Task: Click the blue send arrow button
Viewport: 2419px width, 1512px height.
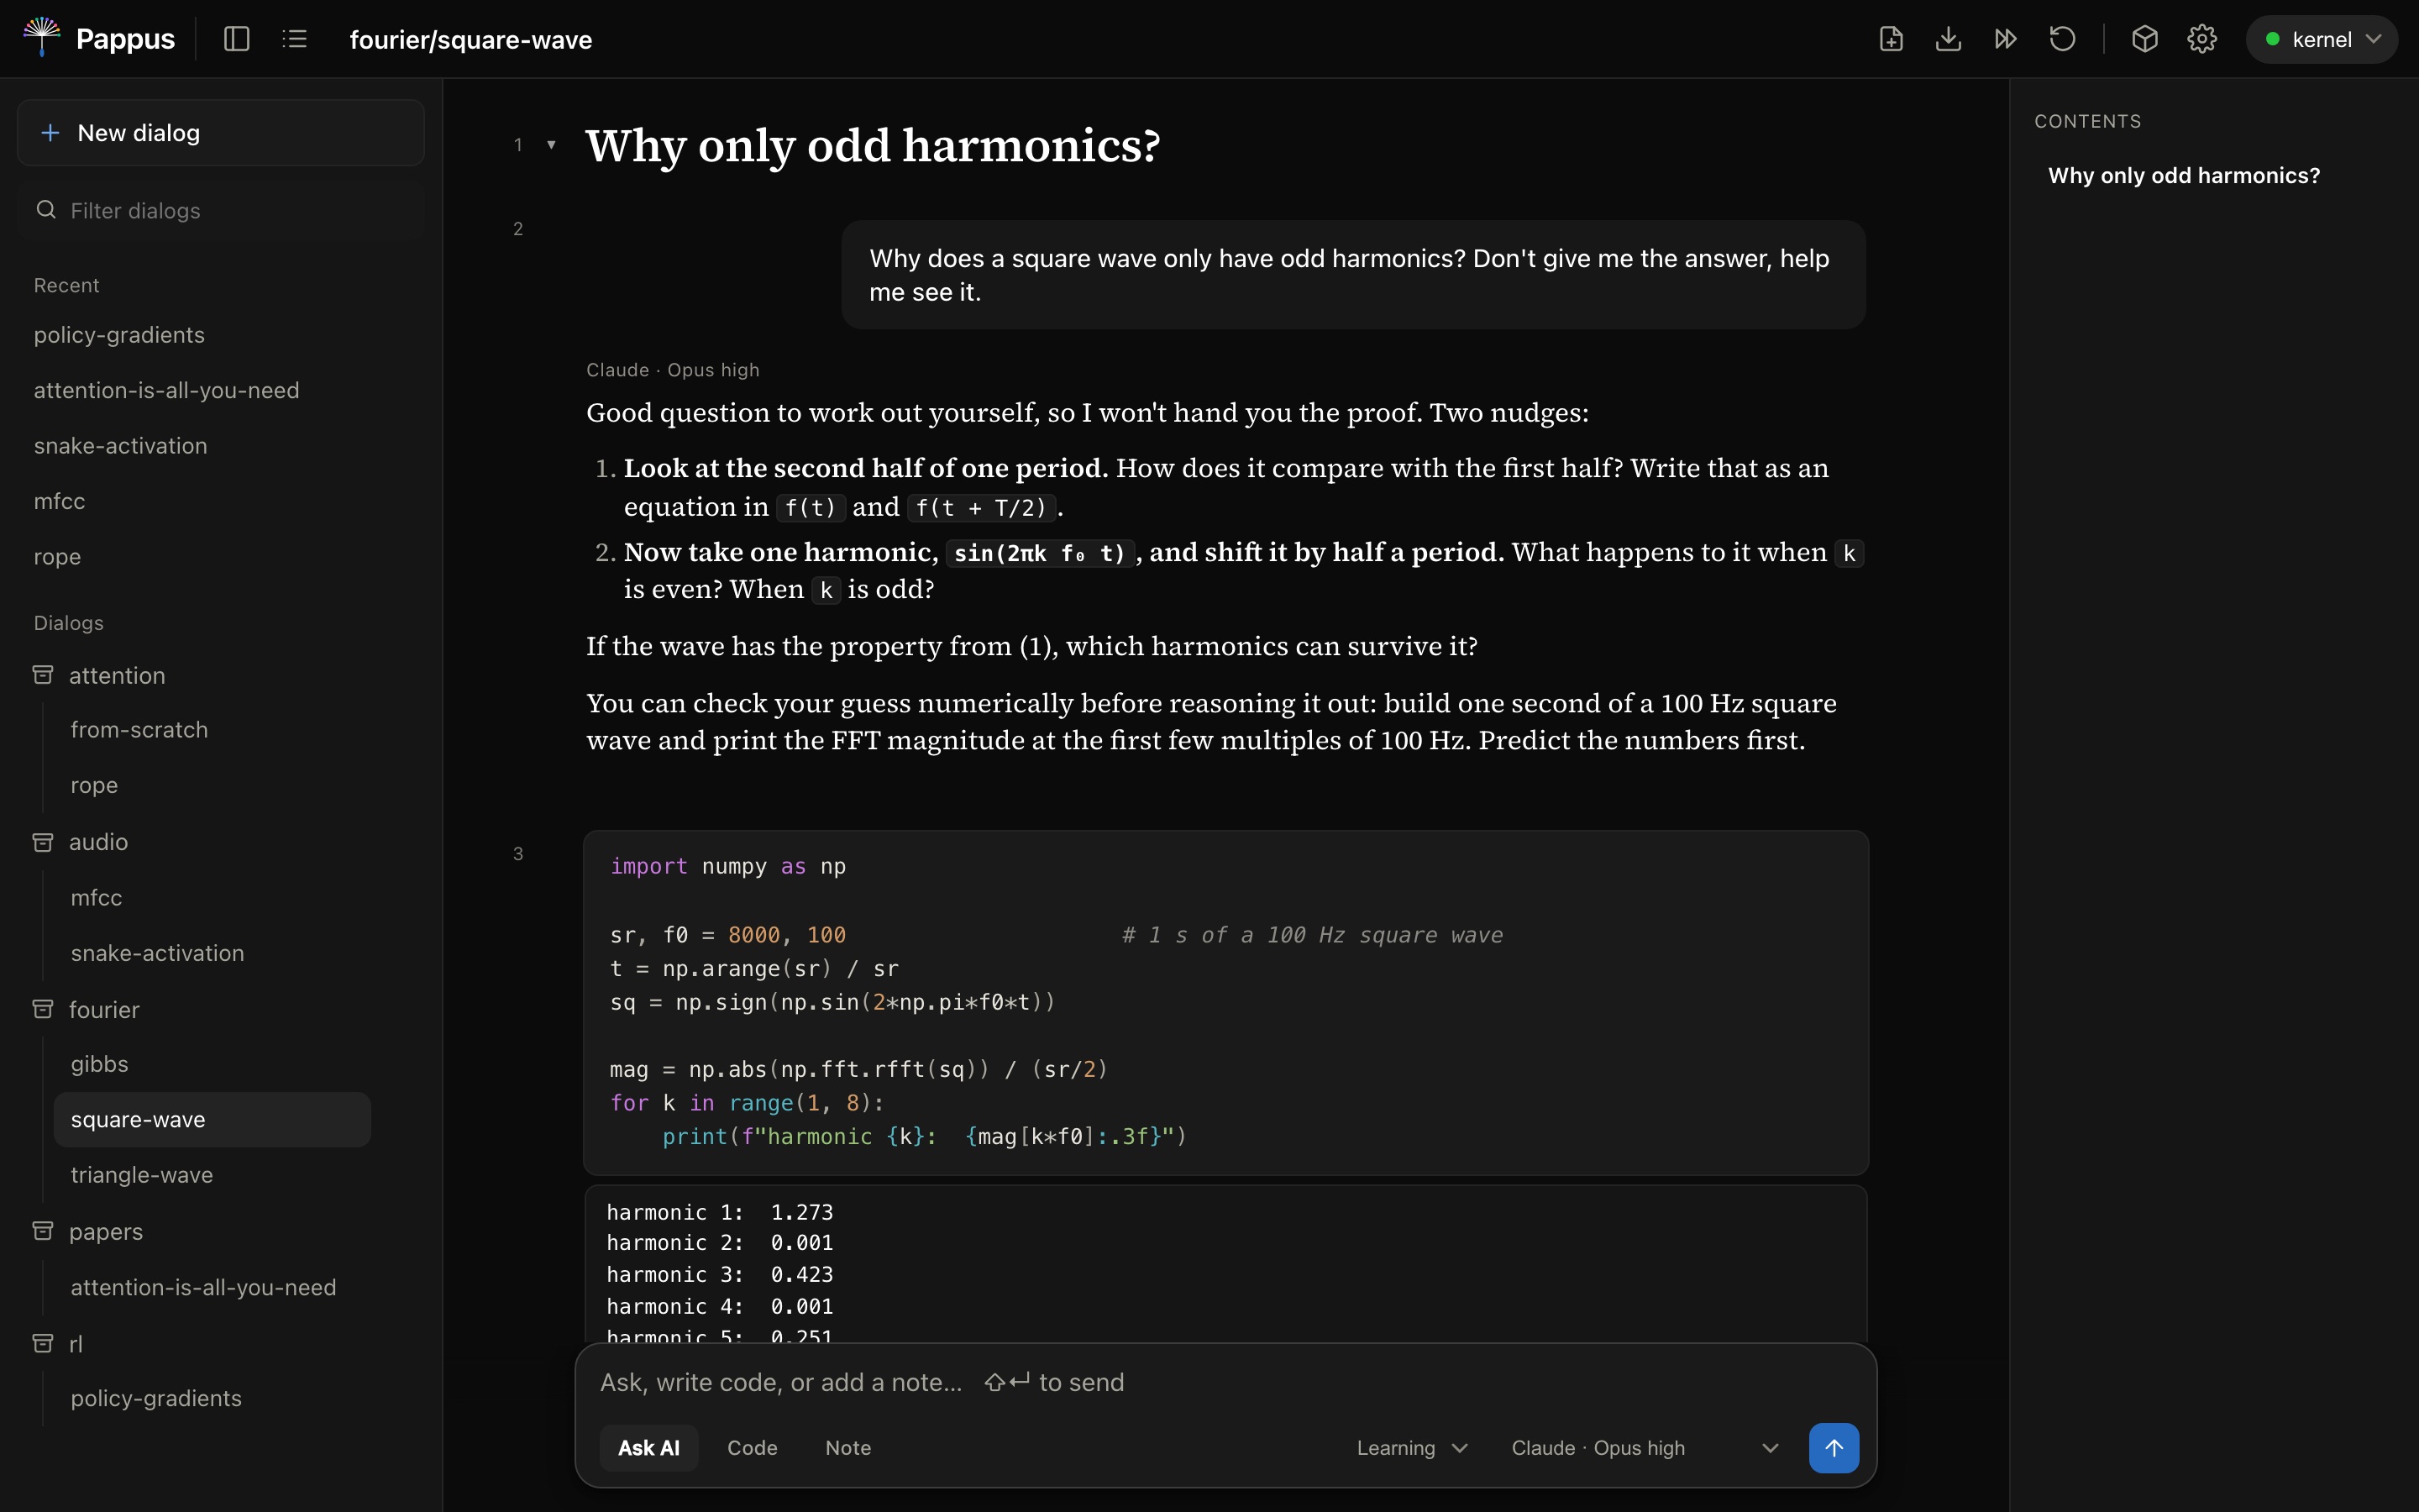Action: coord(1834,1447)
